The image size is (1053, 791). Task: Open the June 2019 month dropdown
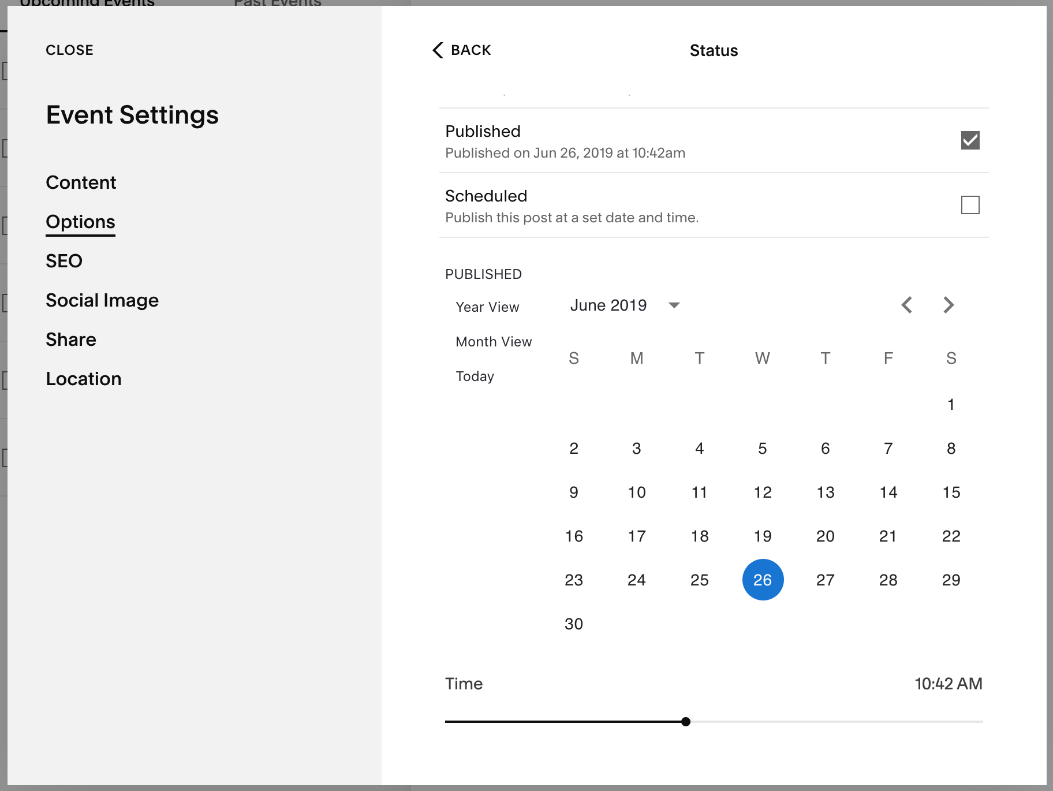click(625, 305)
